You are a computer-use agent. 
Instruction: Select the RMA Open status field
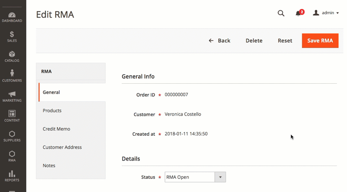point(190,177)
